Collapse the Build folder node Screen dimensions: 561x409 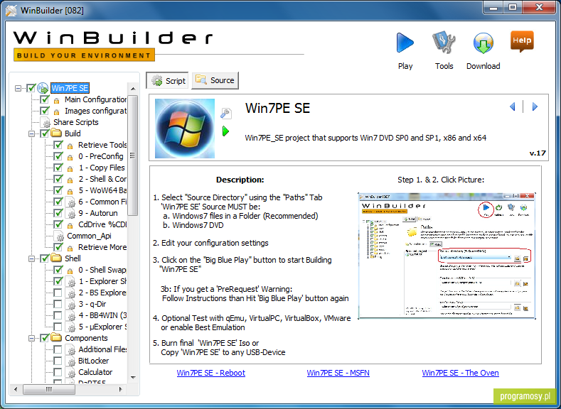tap(31, 133)
